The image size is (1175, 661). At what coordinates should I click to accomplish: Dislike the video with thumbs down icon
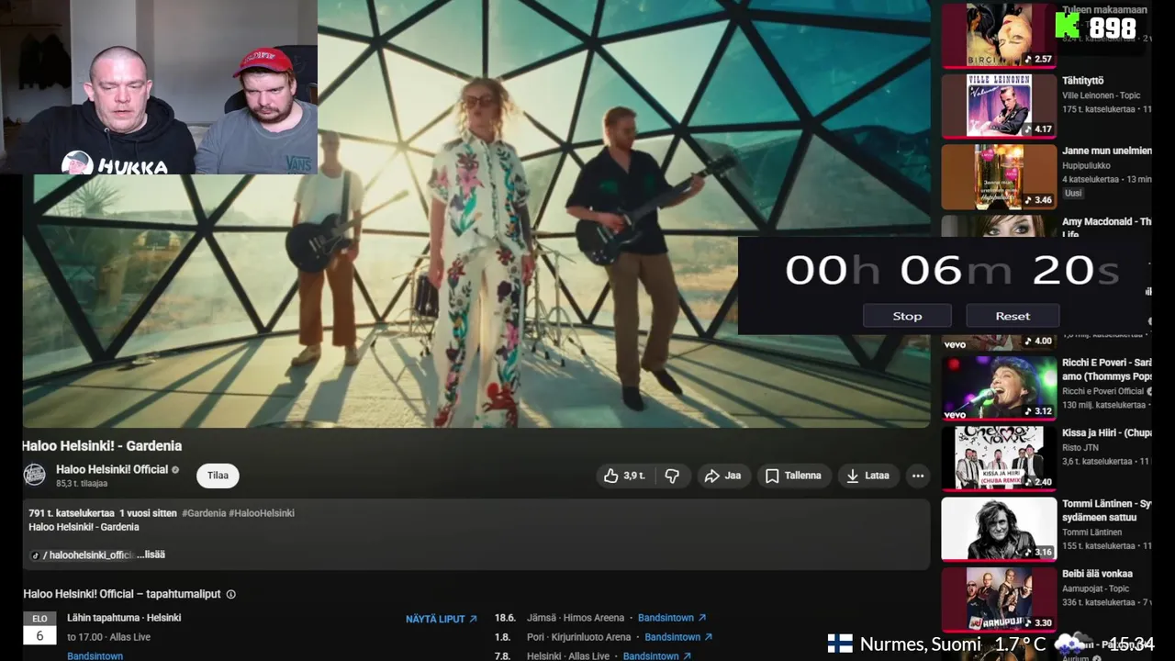click(x=672, y=476)
